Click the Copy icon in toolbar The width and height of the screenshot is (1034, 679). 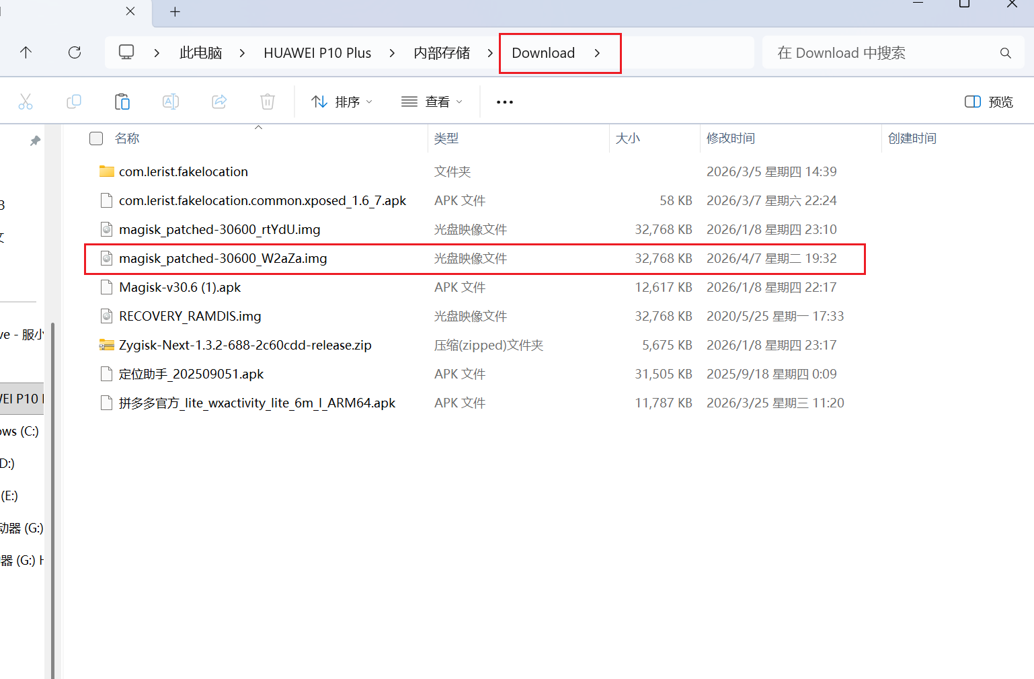[x=74, y=102]
